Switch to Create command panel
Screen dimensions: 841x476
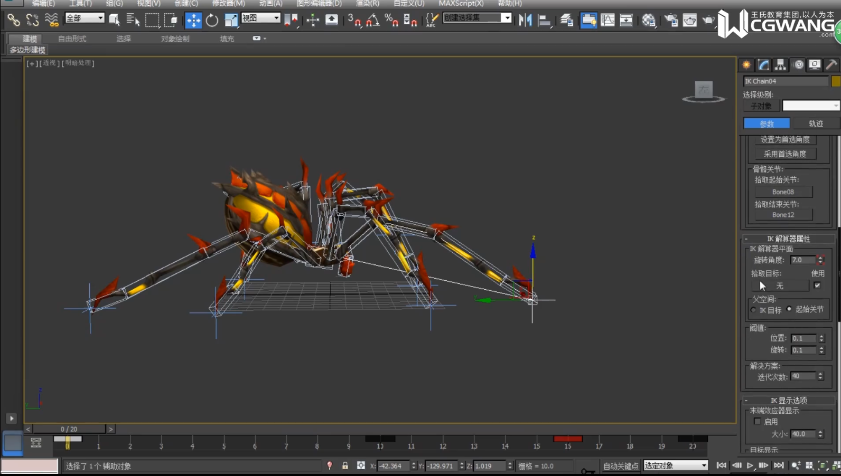(746, 64)
